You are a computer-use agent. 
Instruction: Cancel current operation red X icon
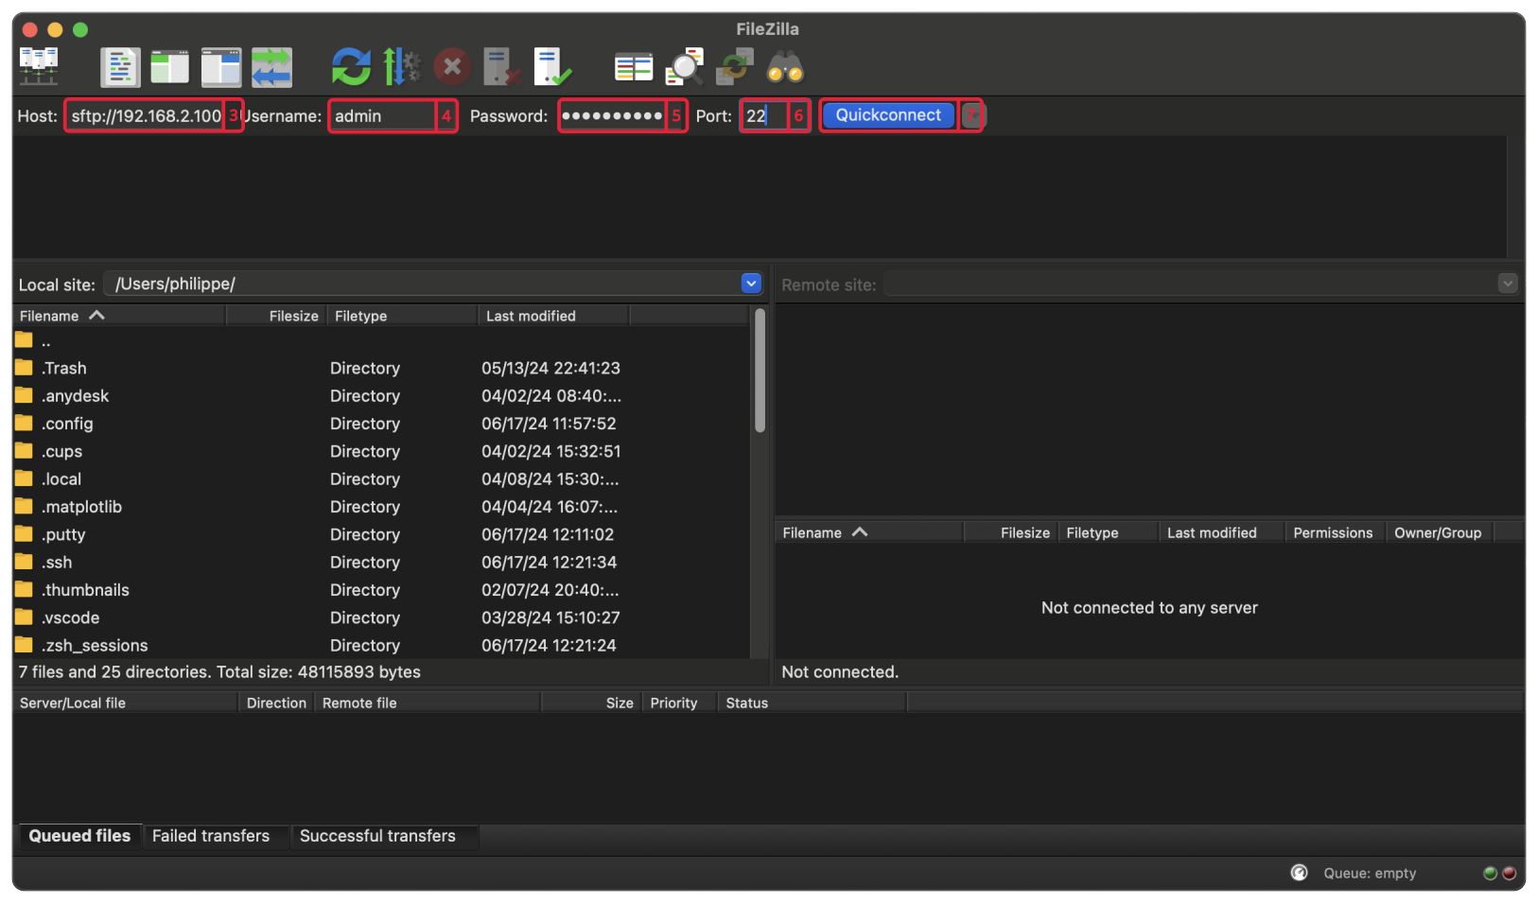(x=452, y=67)
